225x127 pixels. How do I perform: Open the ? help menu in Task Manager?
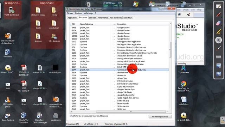pos(95,13)
